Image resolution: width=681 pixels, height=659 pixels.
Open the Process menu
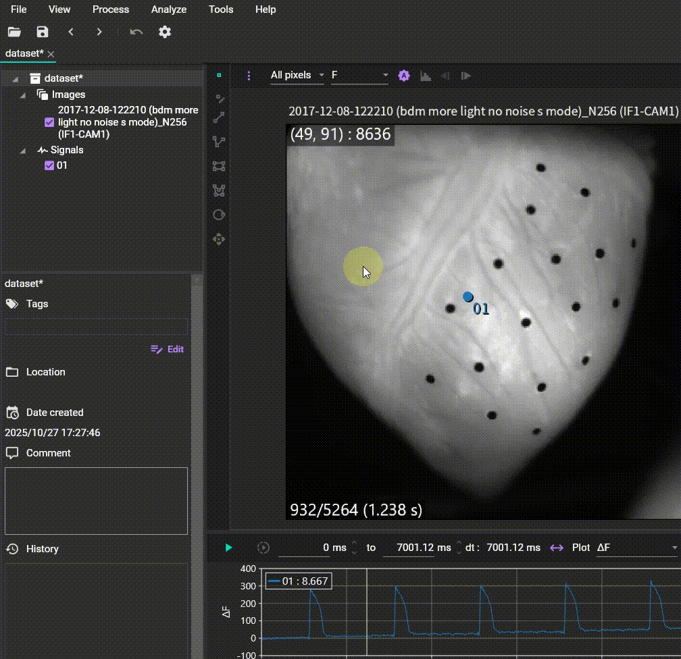[x=111, y=9]
